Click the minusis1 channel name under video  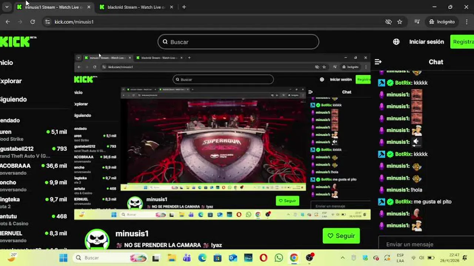click(132, 233)
